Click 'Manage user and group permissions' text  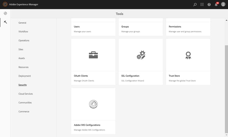tap(185, 31)
